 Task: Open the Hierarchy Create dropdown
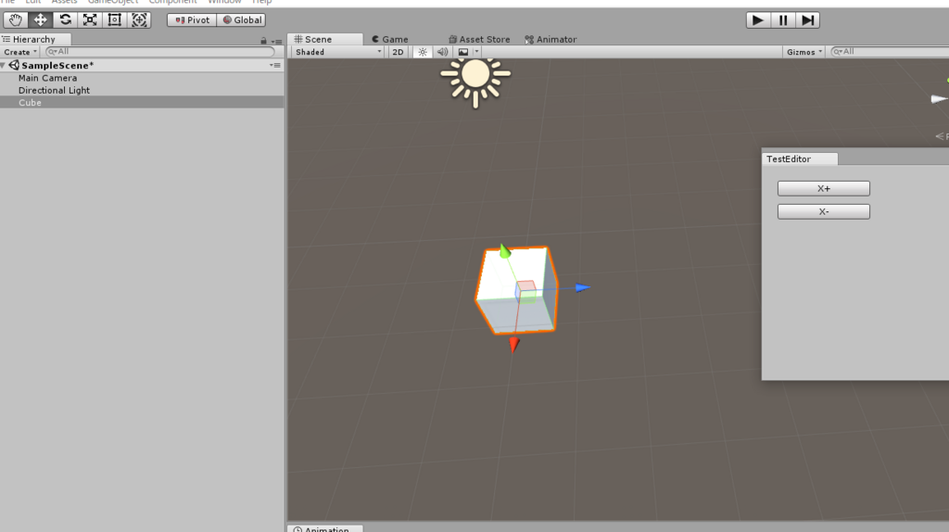(x=20, y=52)
